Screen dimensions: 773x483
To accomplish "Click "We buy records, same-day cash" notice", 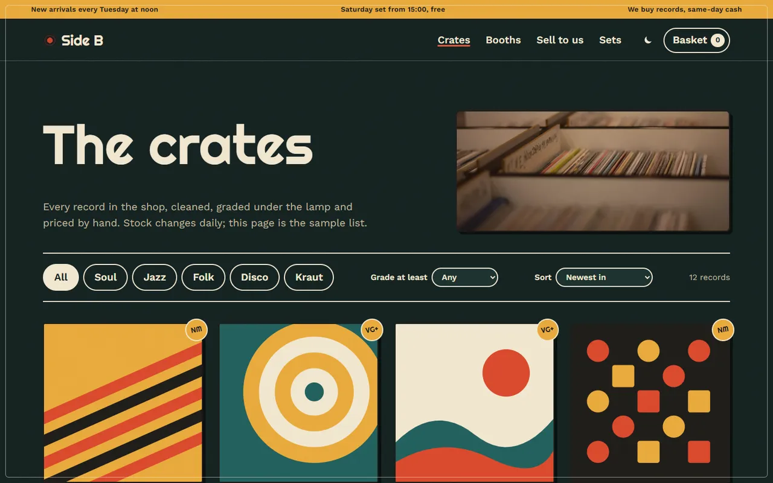I will point(685,10).
